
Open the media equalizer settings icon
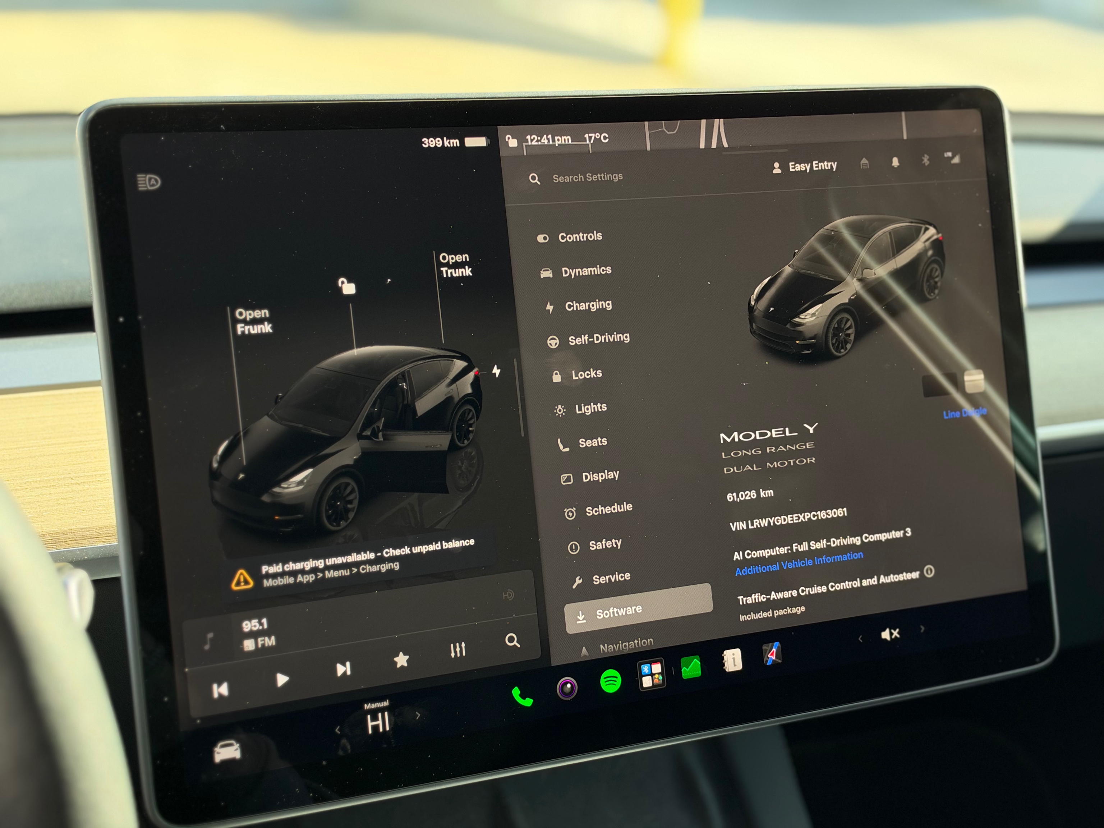point(458,649)
